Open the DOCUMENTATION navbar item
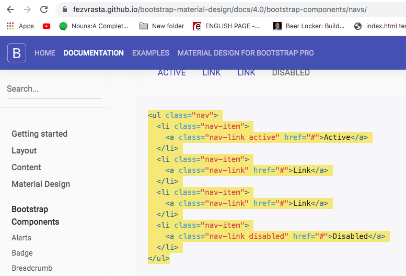 click(94, 53)
